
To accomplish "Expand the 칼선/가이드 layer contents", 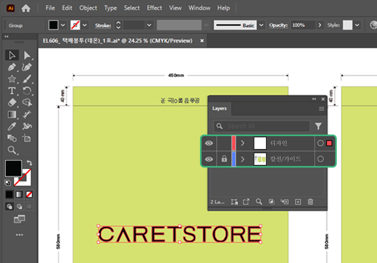I will tap(243, 159).
